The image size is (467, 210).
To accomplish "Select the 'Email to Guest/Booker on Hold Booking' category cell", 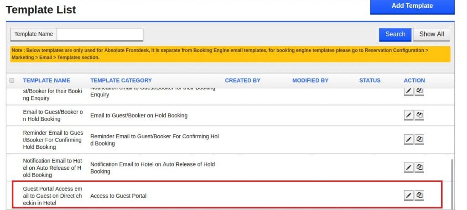I will tap(139, 115).
